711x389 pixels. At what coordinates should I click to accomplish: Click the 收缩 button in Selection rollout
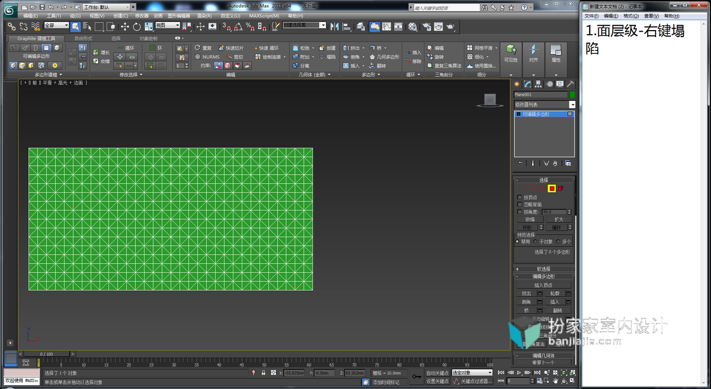[x=530, y=220]
